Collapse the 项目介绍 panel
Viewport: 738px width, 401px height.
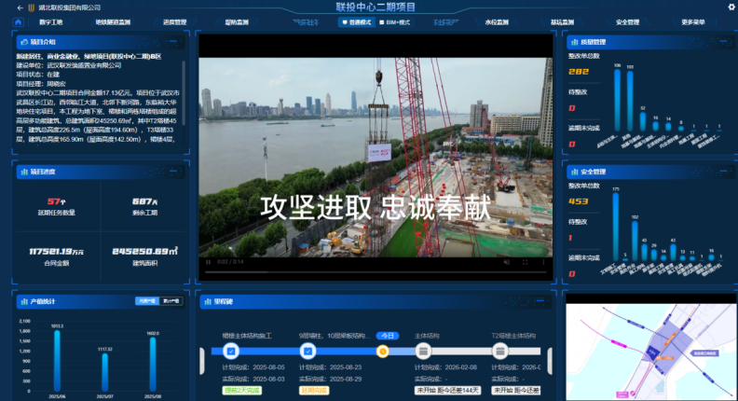[x=173, y=42]
